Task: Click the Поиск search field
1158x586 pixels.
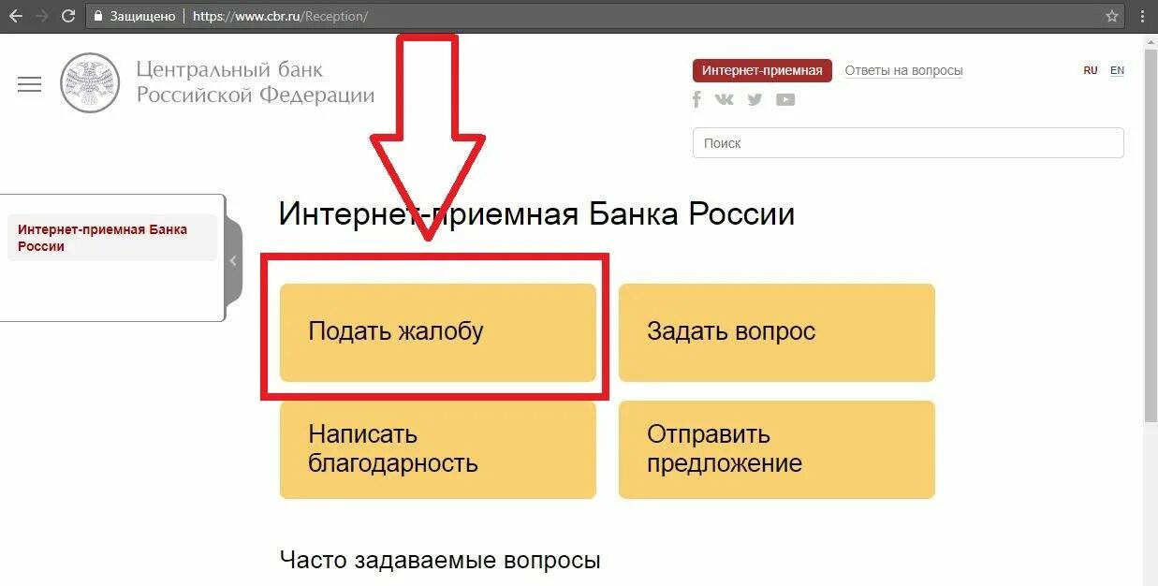Action: point(908,143)
